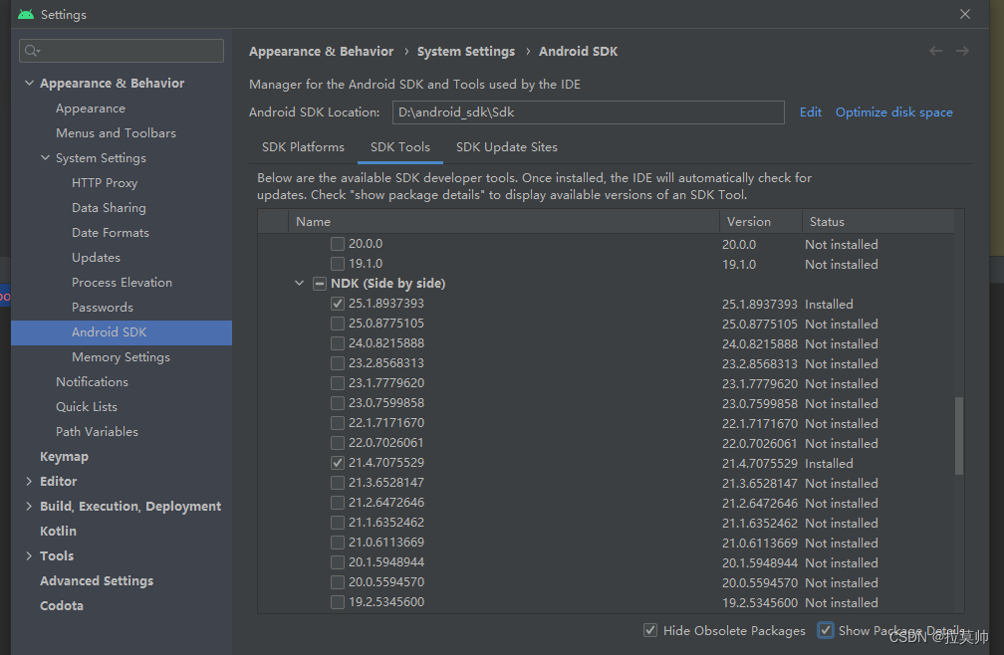Collapse the NDK (Side by side) group
The image size is (1004, 655).
[299, 283]
